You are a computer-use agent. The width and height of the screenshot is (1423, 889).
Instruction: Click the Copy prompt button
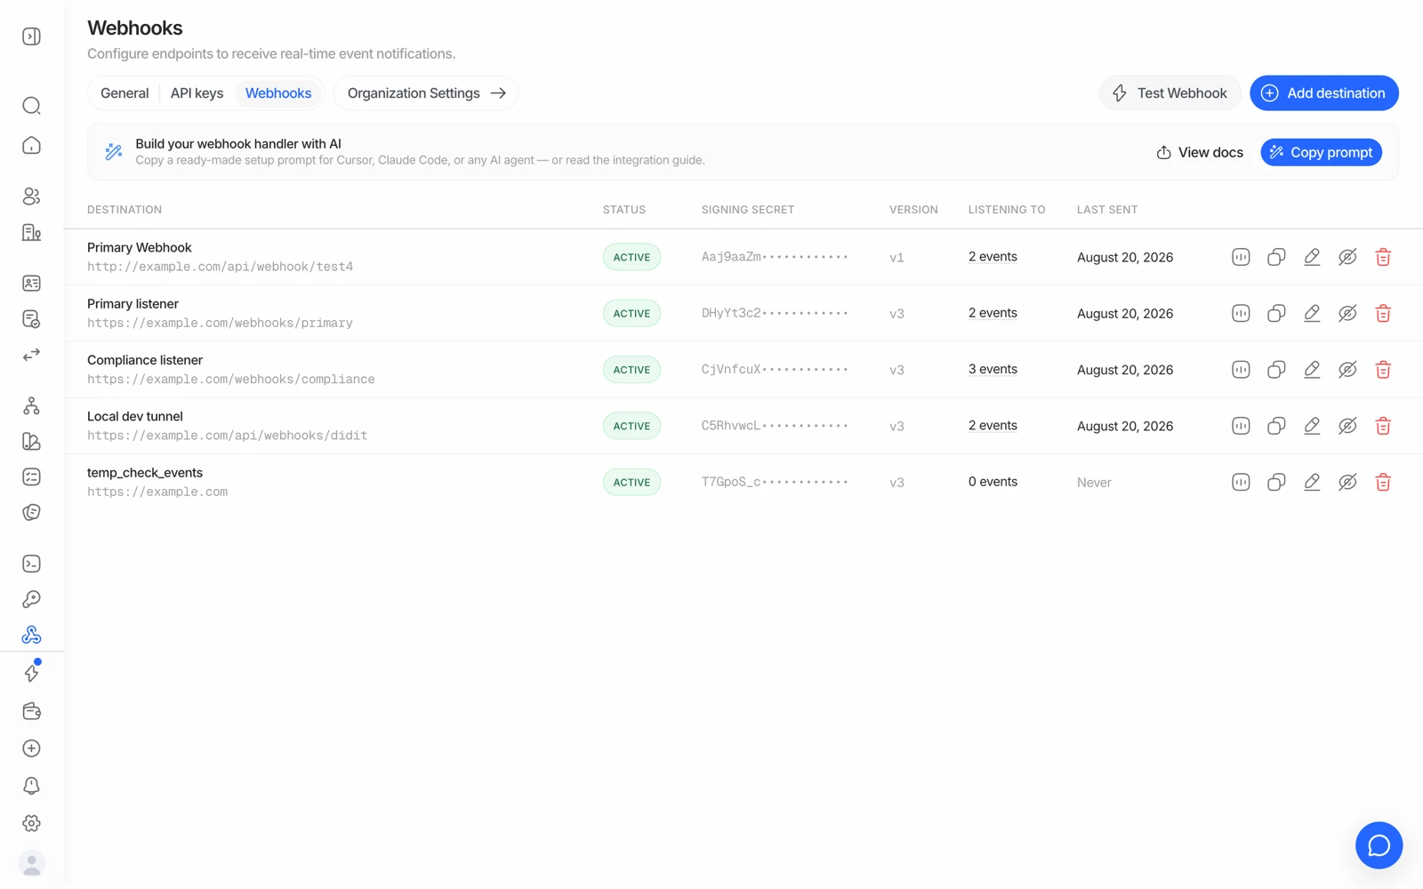(1321, 152)
